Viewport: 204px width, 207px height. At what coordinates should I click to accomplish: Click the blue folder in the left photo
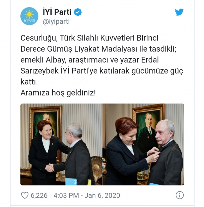pos(71,182)
